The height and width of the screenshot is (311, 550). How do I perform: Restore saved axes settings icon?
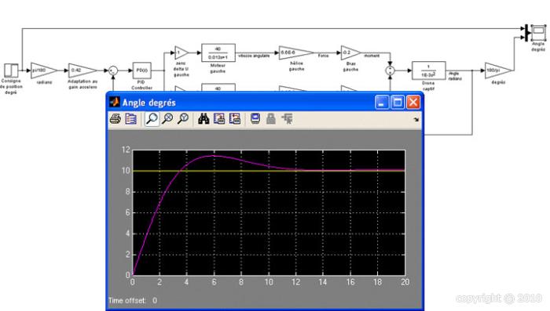235,119
